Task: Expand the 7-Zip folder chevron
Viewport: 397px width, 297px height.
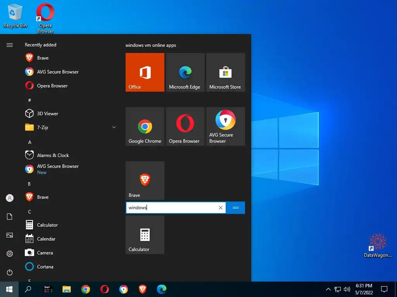Action: (114, 127)
